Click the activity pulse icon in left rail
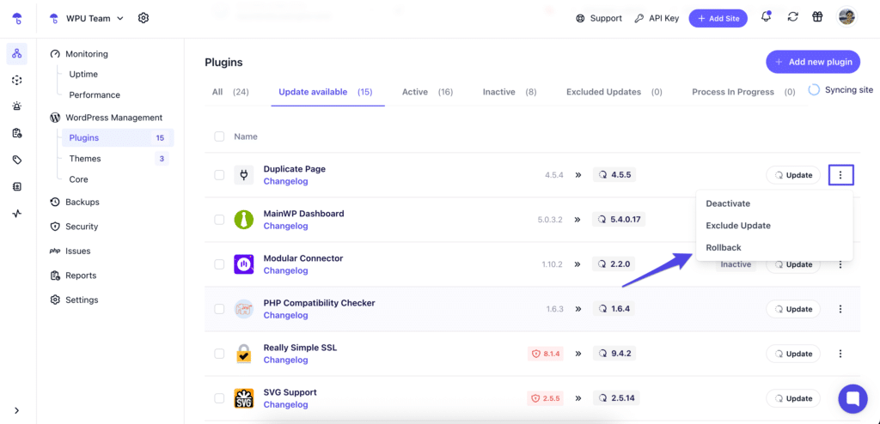This screenshot has height=424, width=880. click(17, 213)
